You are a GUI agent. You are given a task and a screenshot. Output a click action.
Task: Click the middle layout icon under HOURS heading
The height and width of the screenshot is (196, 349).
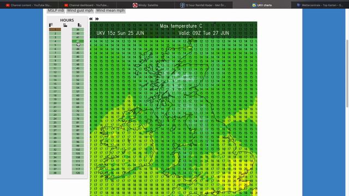[x=65, y=25]
